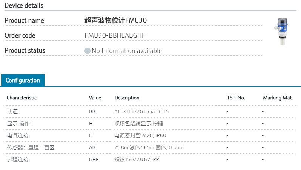Viewport: 301px width, 170px height.
Task: Select the order code FMU30-BBHEABGHF text
Action: pyautogui.click(x=115, y=35)
